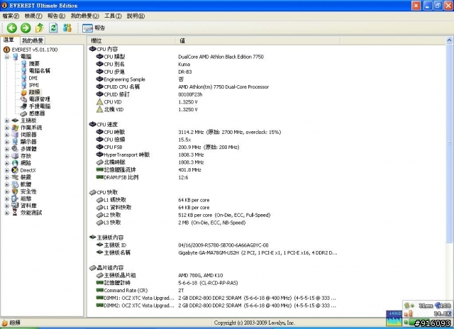
Task: Click the users icon in the toolbar
Action: tap(67, 28)
